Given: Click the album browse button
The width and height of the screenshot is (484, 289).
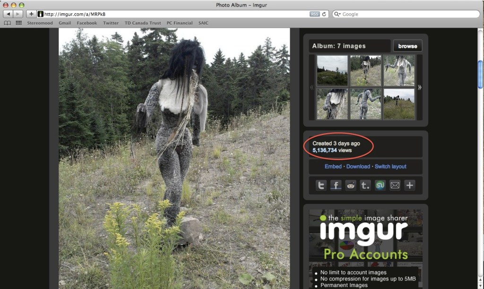Looking at the screenshot, I should (x=407, y=46).
